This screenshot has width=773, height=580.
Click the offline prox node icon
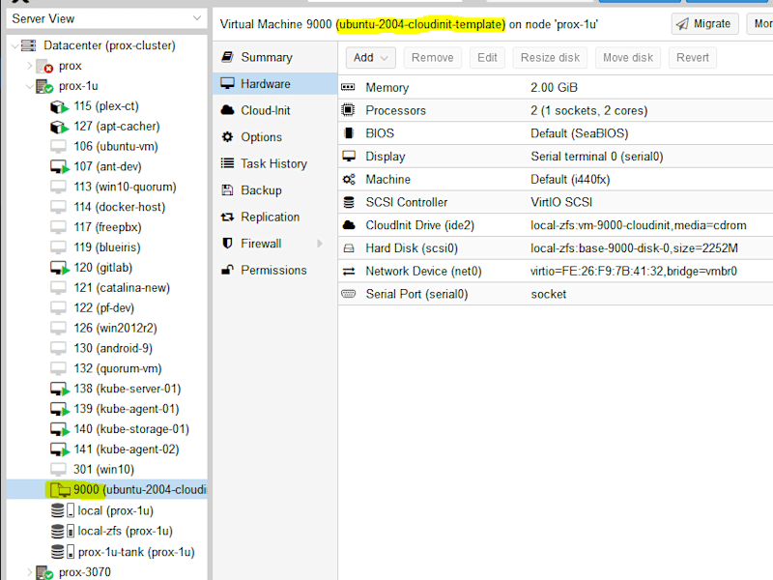click(x=44, y=66)
